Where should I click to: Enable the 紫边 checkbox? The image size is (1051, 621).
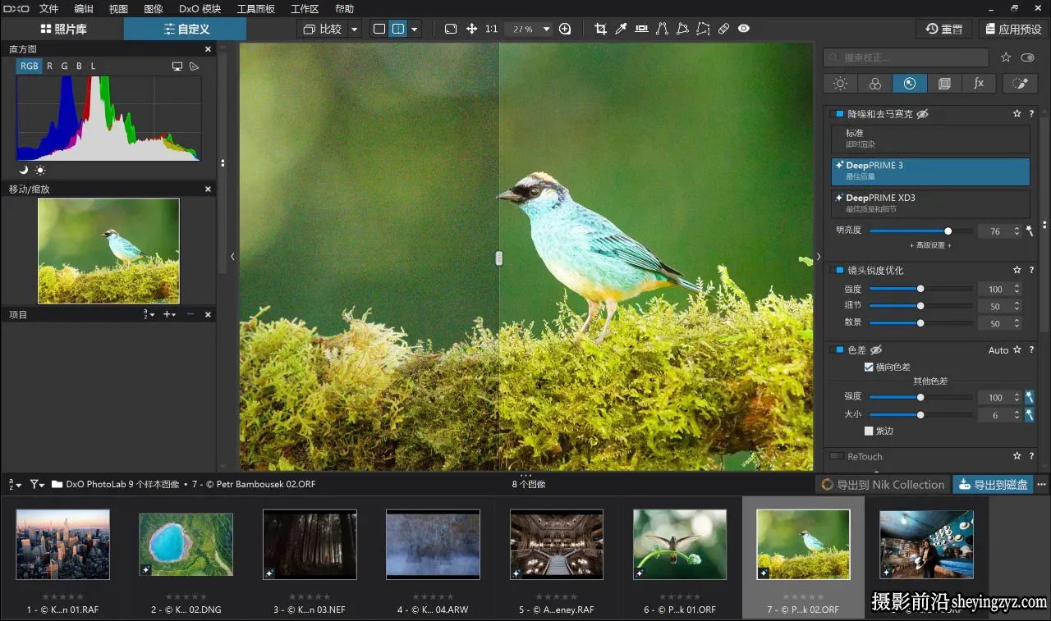tap(869, 431)
